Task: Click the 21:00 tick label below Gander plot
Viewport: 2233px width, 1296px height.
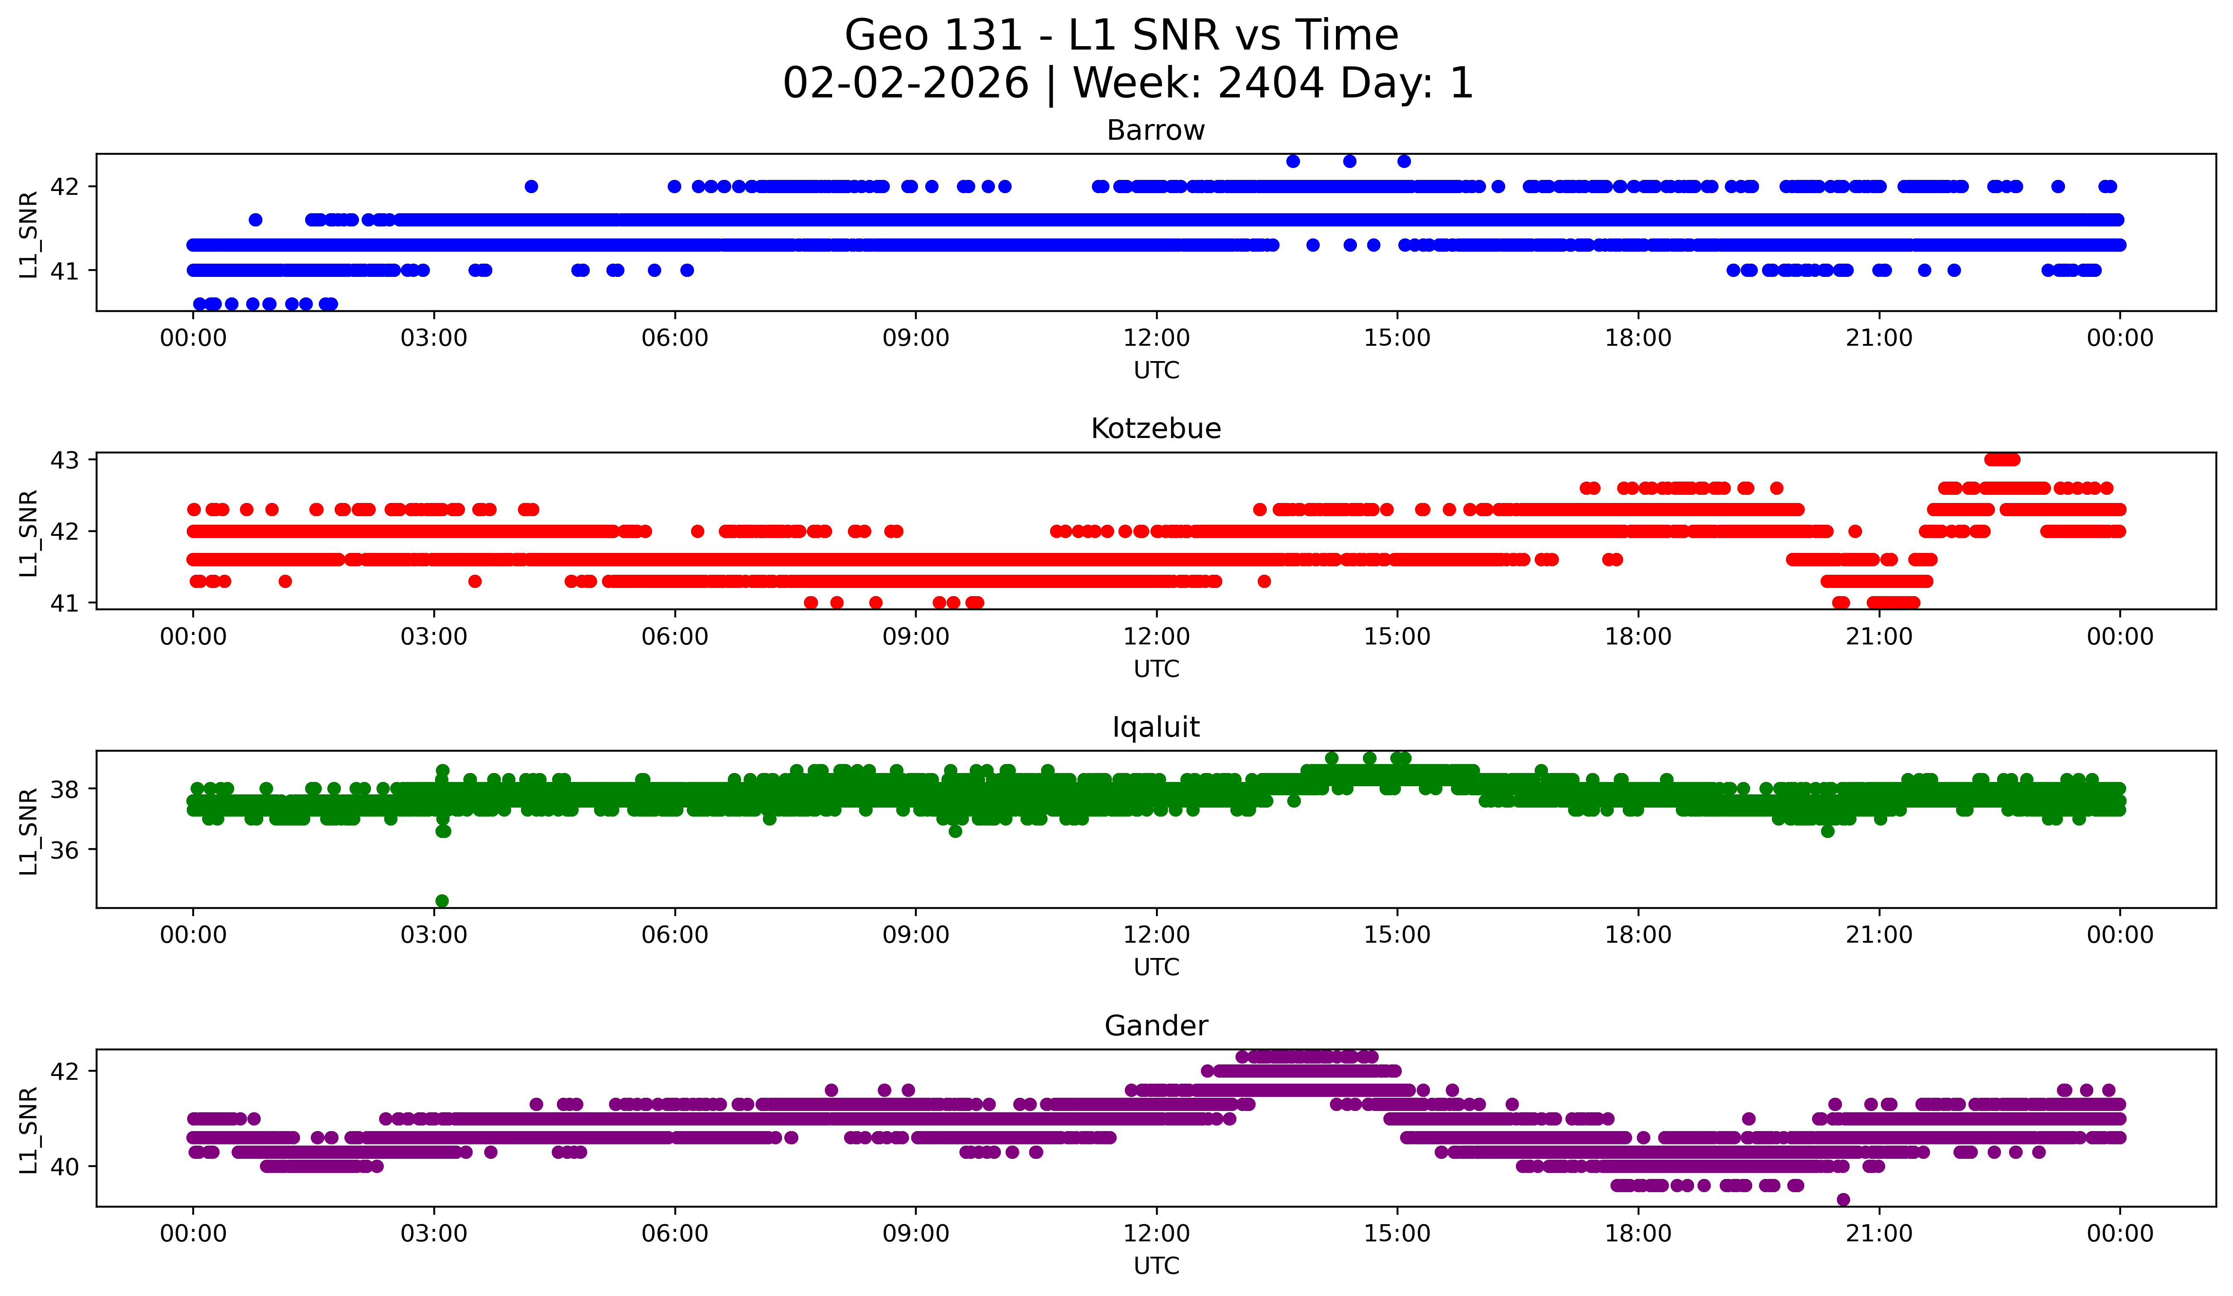Action: 1879,1234
